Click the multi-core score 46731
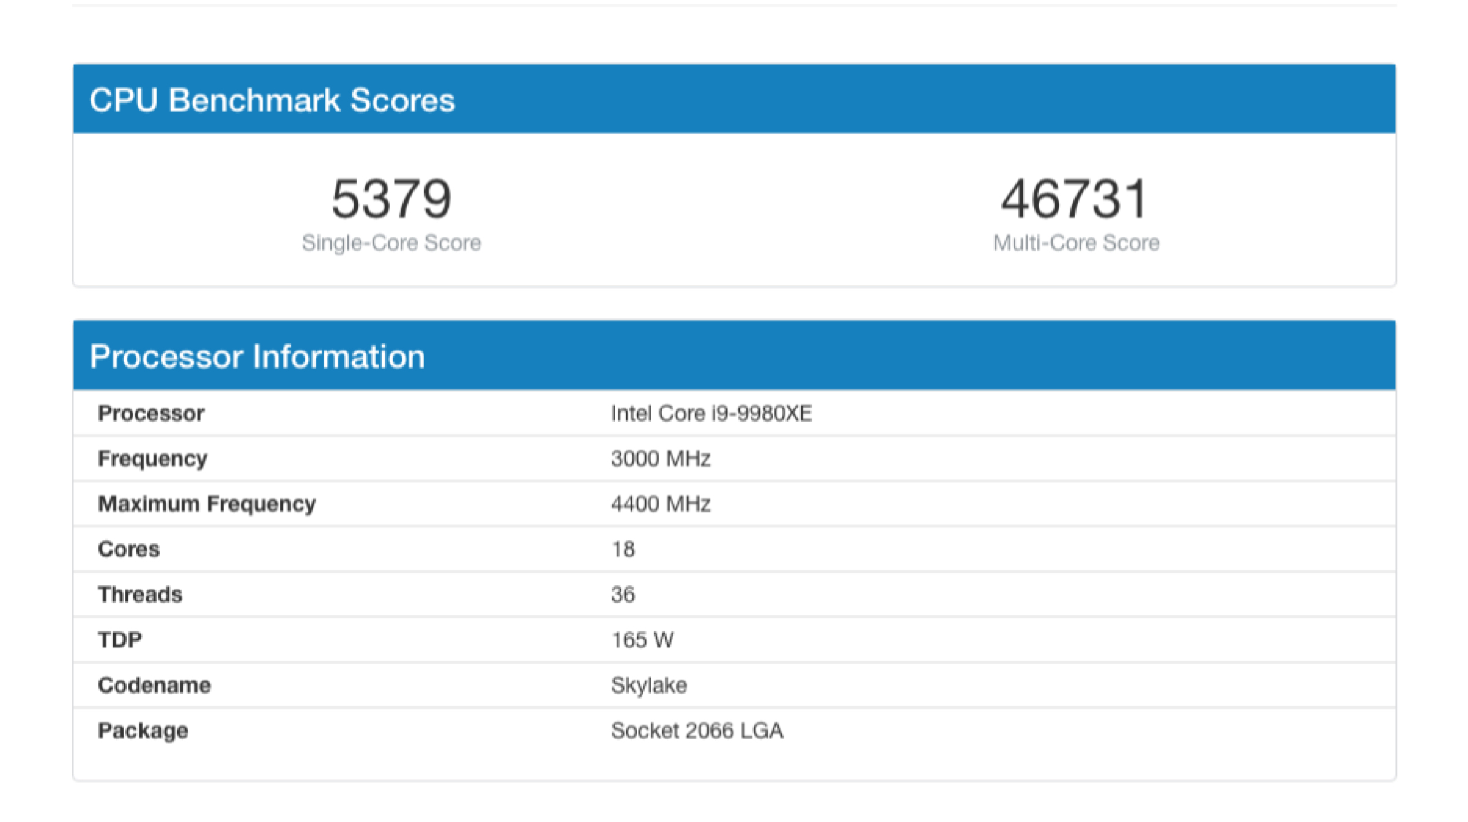 1075,199
